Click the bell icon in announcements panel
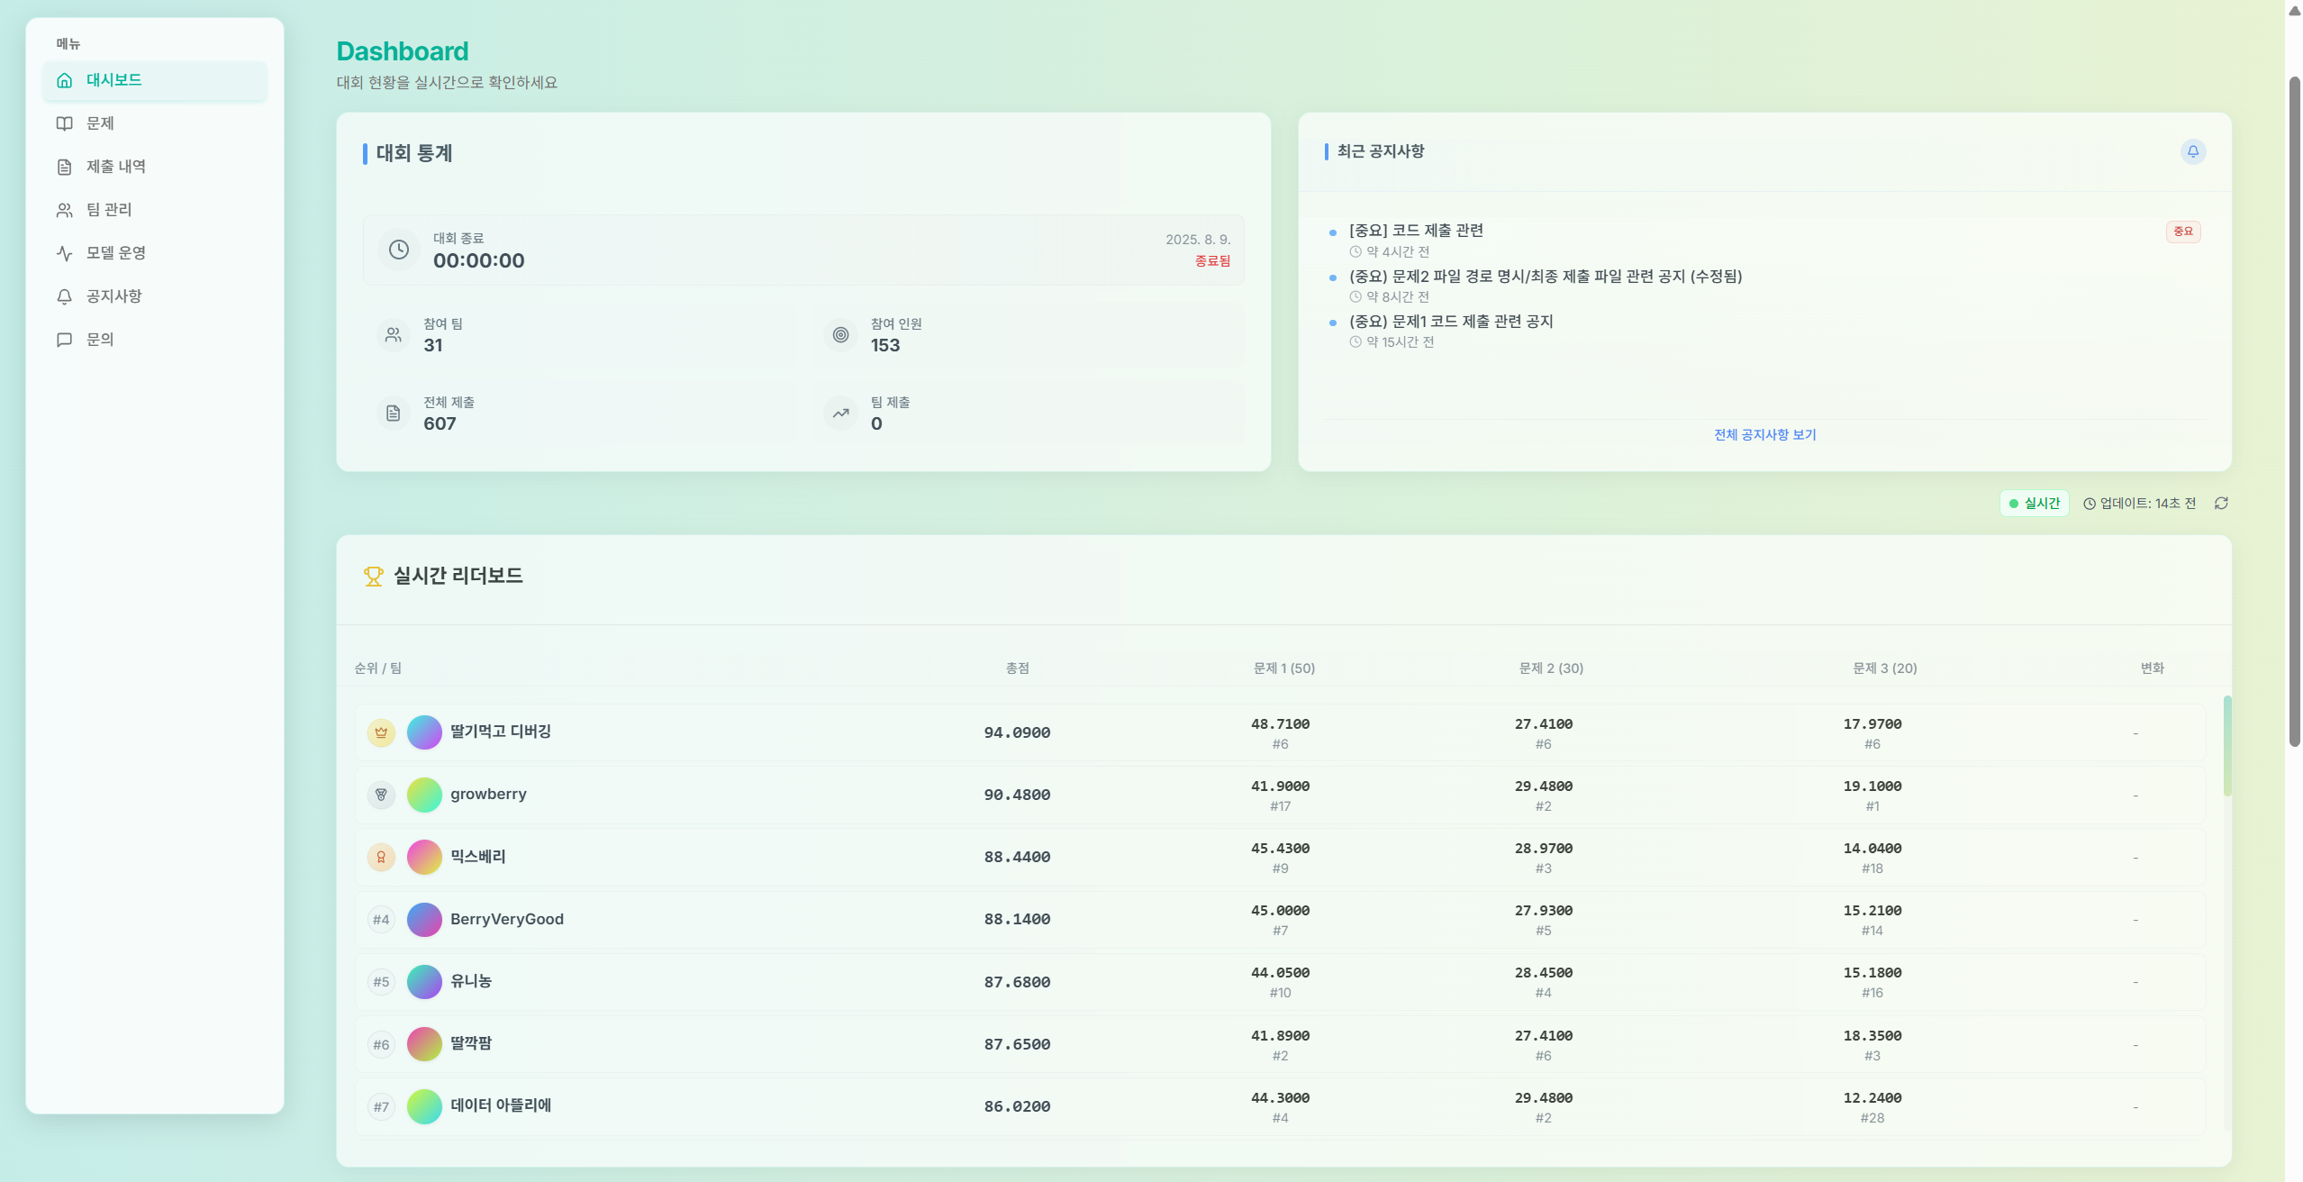2303x1182 pixels. (x=2192, y=151)
